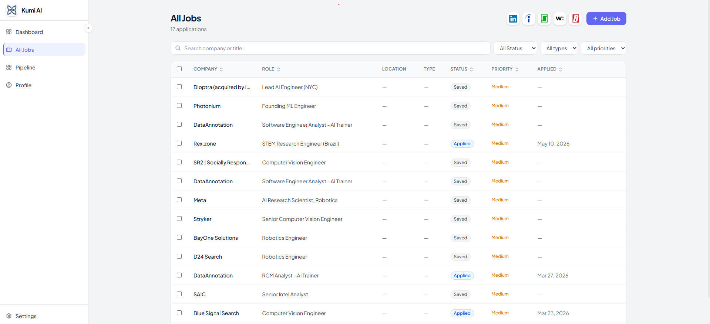The image size is (710, 324).
Task: Open the Rex.zone company entry
Action: pyautogui.click(x=205, y=144)
